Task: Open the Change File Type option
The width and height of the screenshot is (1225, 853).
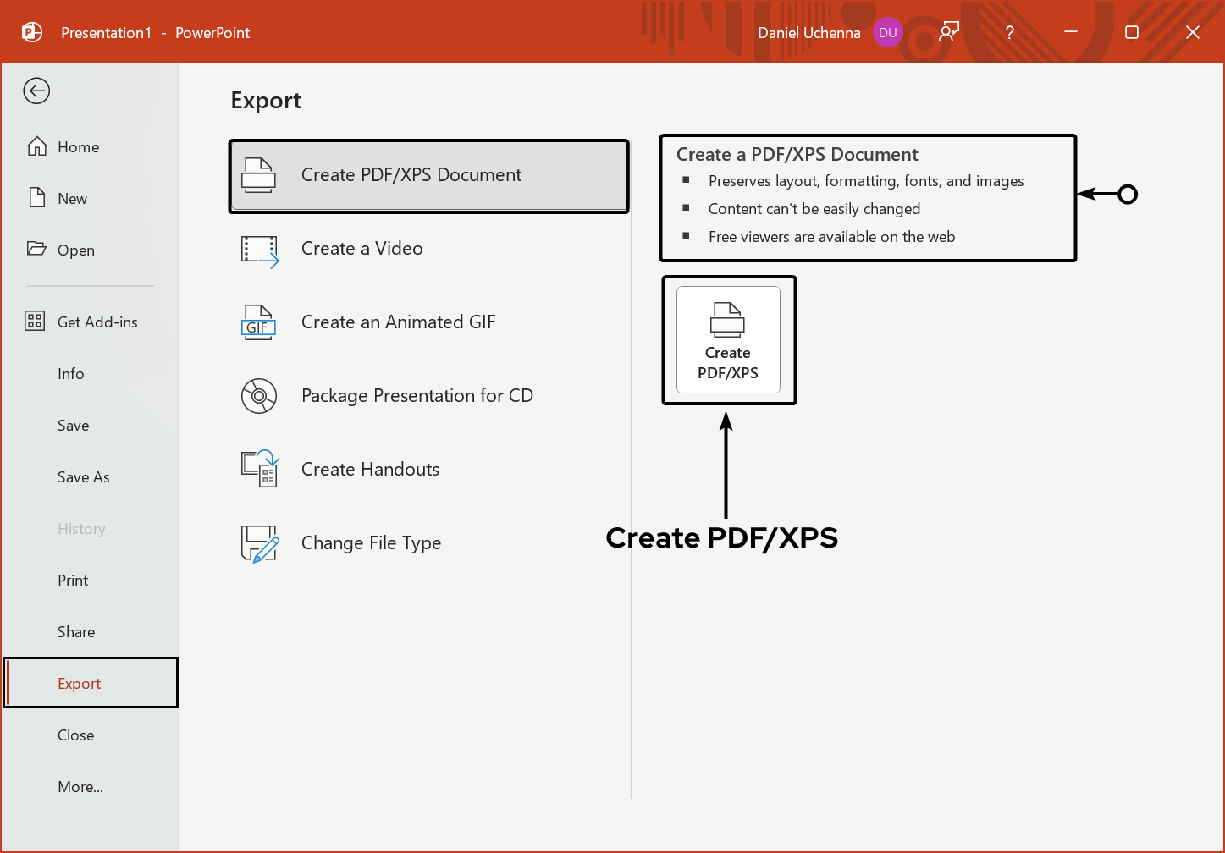Action: pos(371,542)
